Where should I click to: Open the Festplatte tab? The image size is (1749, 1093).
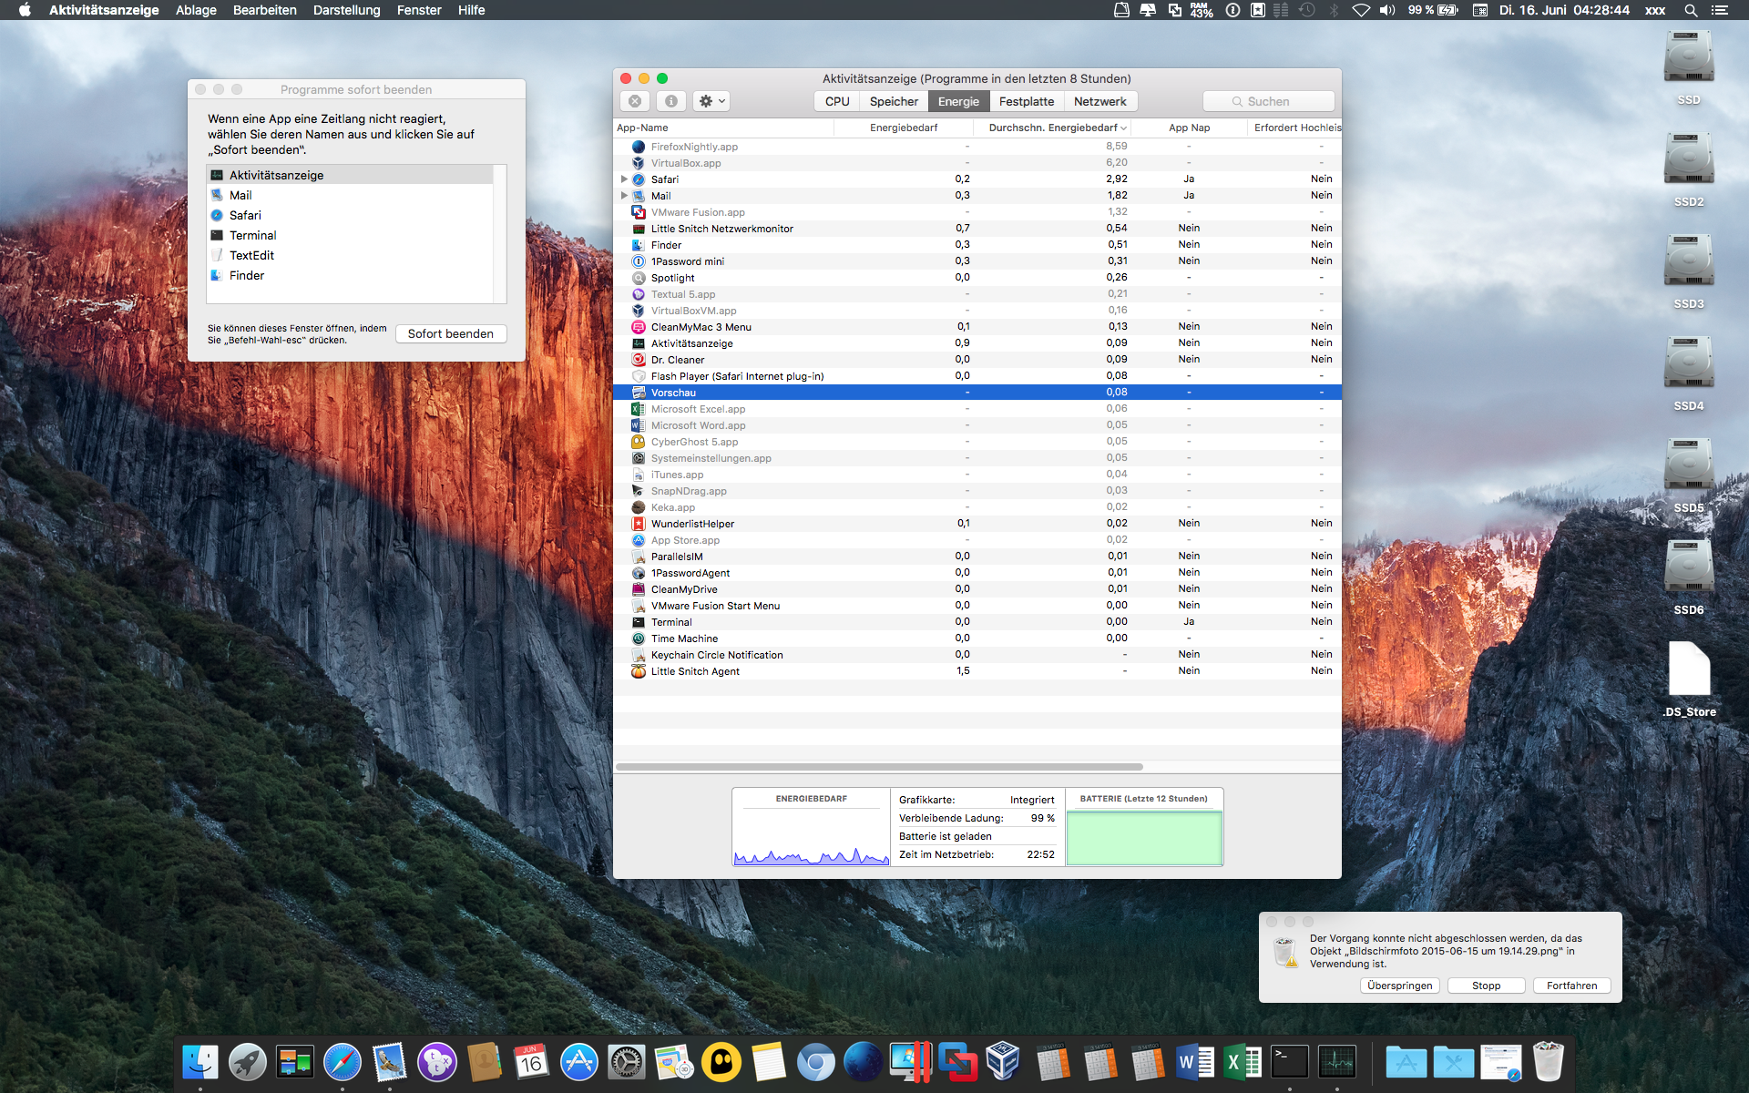point(1027,101)
